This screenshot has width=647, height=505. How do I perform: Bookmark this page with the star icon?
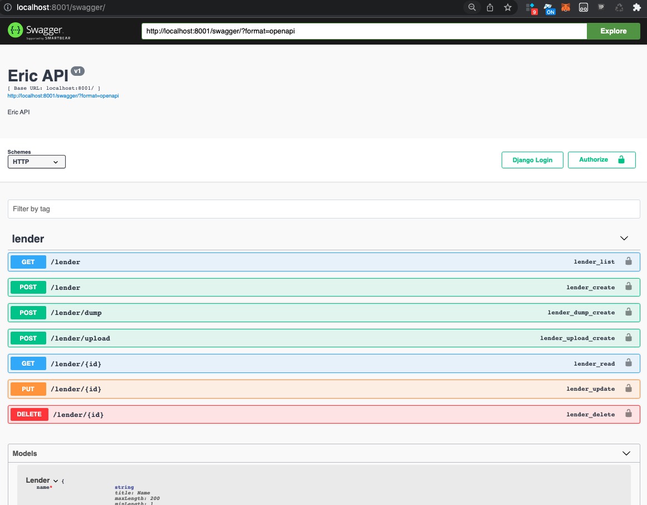click(508, 7)
